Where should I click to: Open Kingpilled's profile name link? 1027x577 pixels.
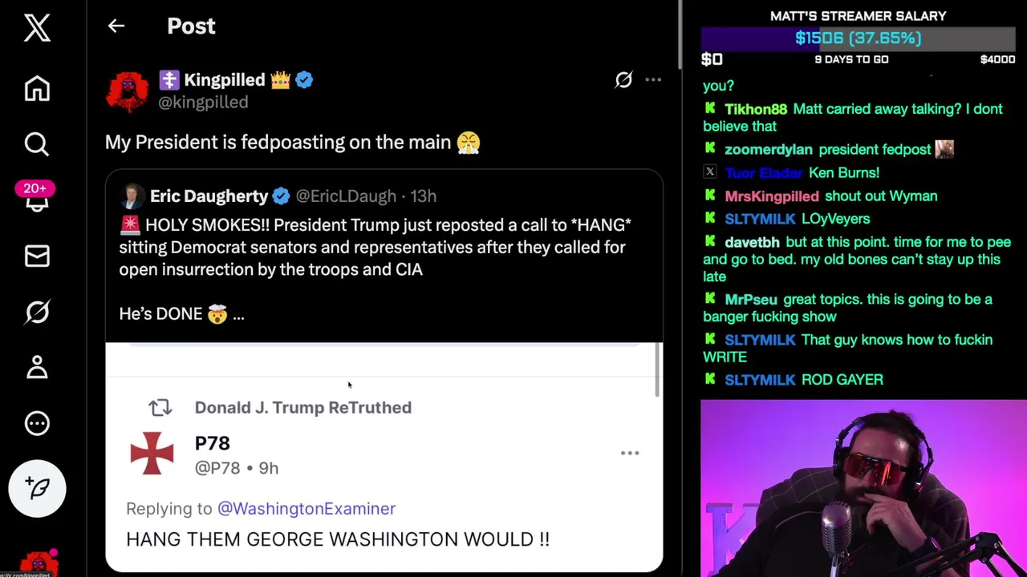click(224, 80)
